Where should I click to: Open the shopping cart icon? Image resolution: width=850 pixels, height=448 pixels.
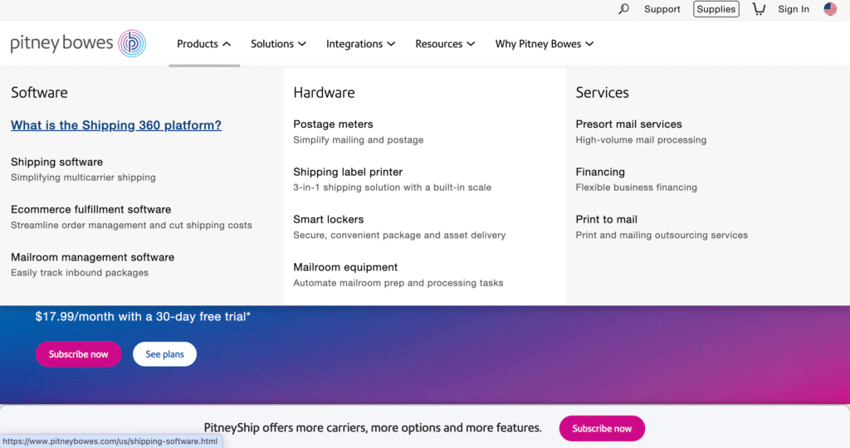click(759, 9)
